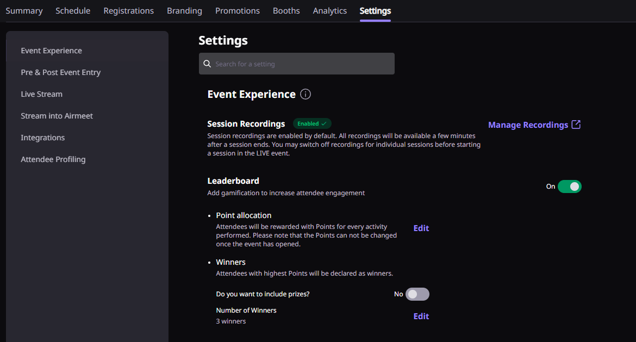636x342 pixels.
Task: Click the Manage Recordings external link icon
Action: pos(576,125)
